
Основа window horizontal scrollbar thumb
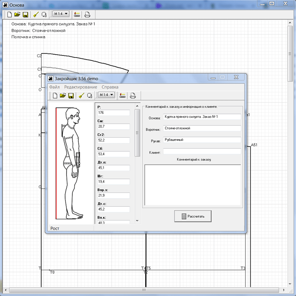click(144, 290)
